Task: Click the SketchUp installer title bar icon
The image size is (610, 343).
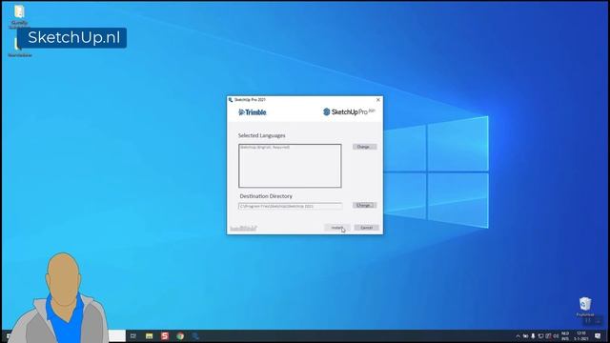Action: pyautogui.click(x=231, y=100)
